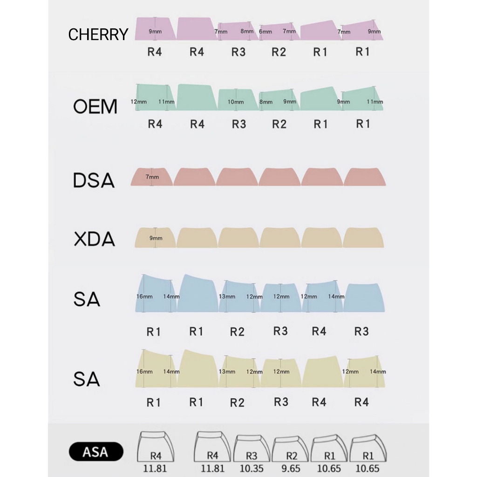Select the blue SA R2 keycap
The image size is (477, 477).
[239, 297]
